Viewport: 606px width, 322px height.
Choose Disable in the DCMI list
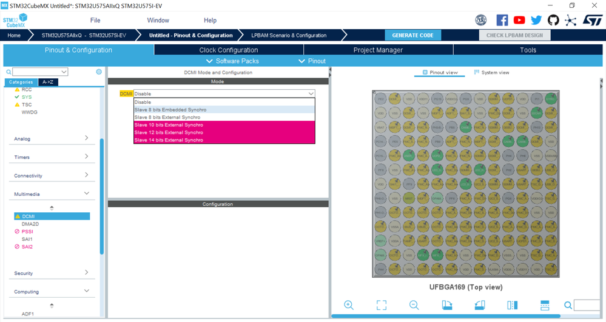tap(224, 102)
